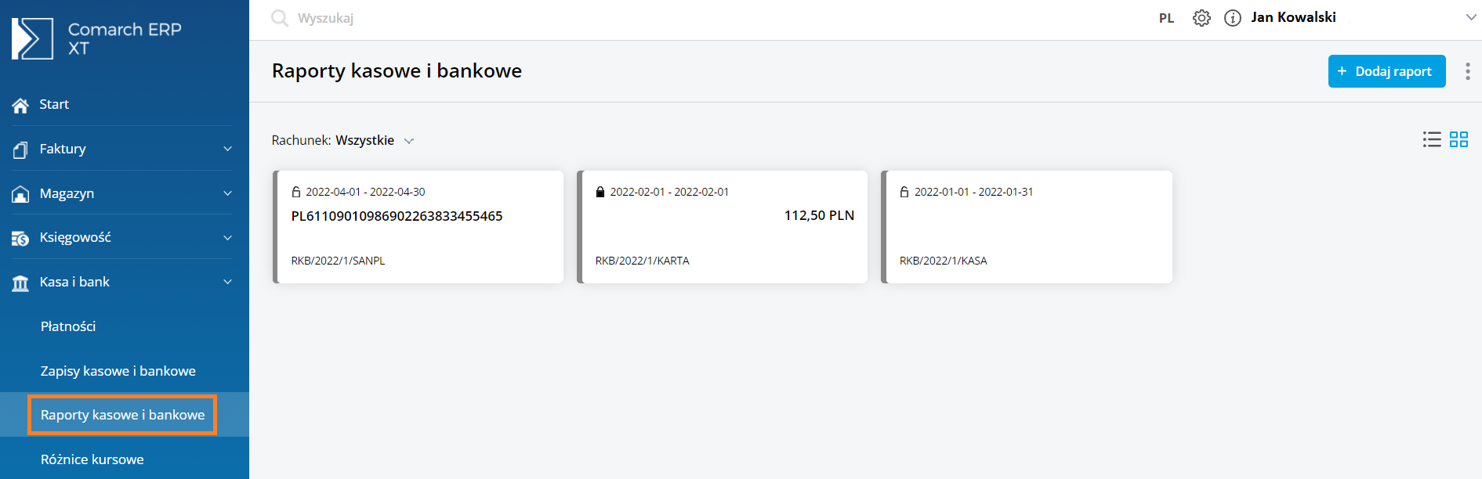Screen dimensions: 1482x479
Task: Switch to list view icon
Action: 1432,139
